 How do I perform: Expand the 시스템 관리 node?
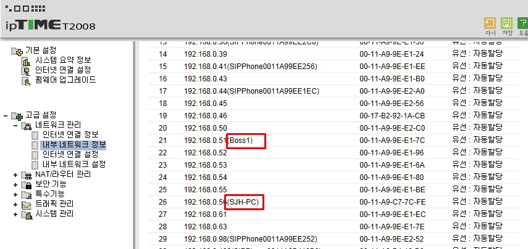[x=15, y=214]
